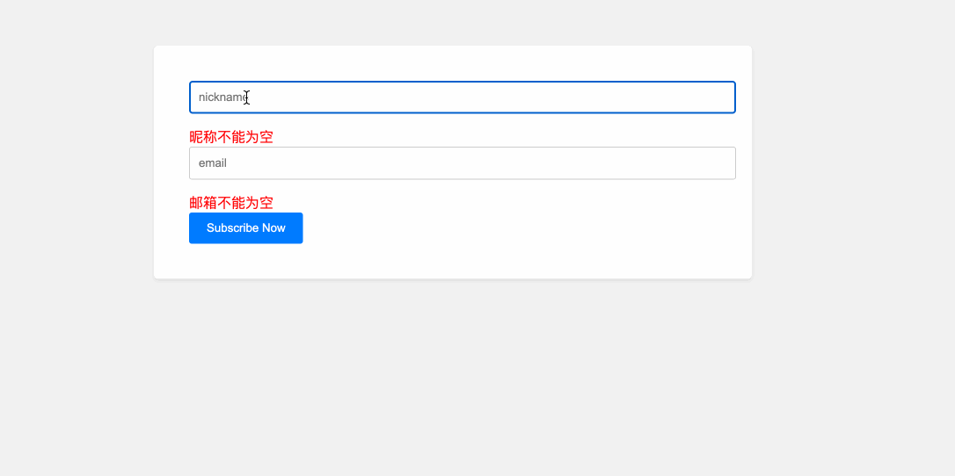This screenshot has height=476, width=955.
Task: Select the text box below nickname error
Action: coord(462,163)
